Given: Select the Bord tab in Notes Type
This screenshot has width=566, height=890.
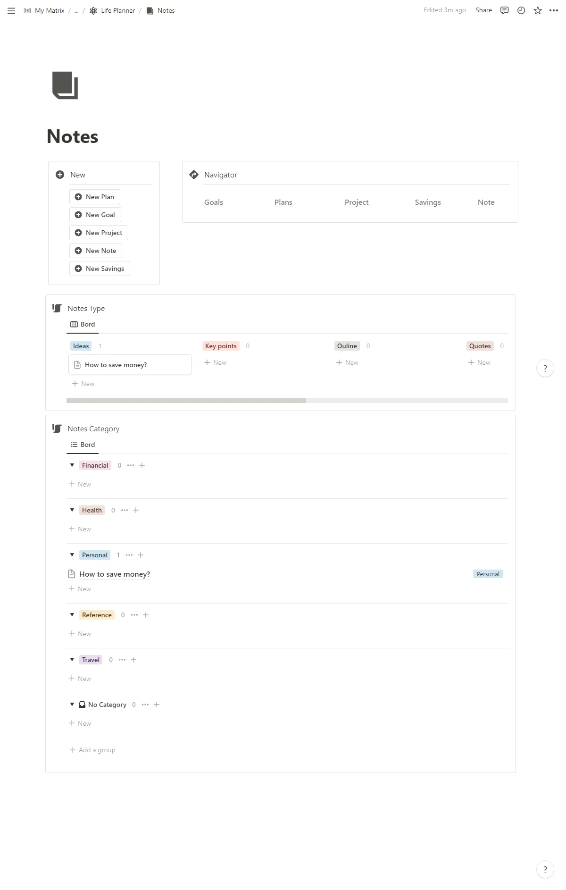Looking at the screenshot, I should pos(83,324).
